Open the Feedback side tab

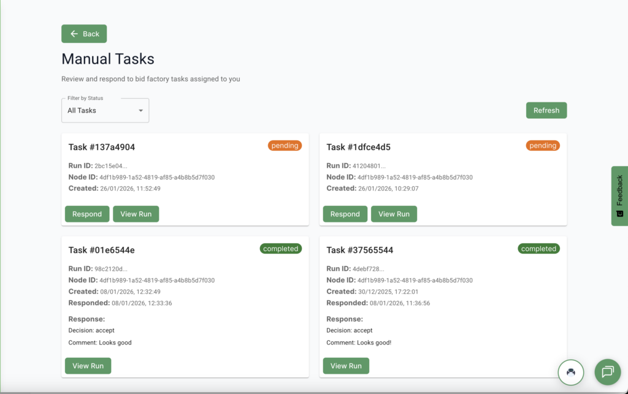coord(619,195)
